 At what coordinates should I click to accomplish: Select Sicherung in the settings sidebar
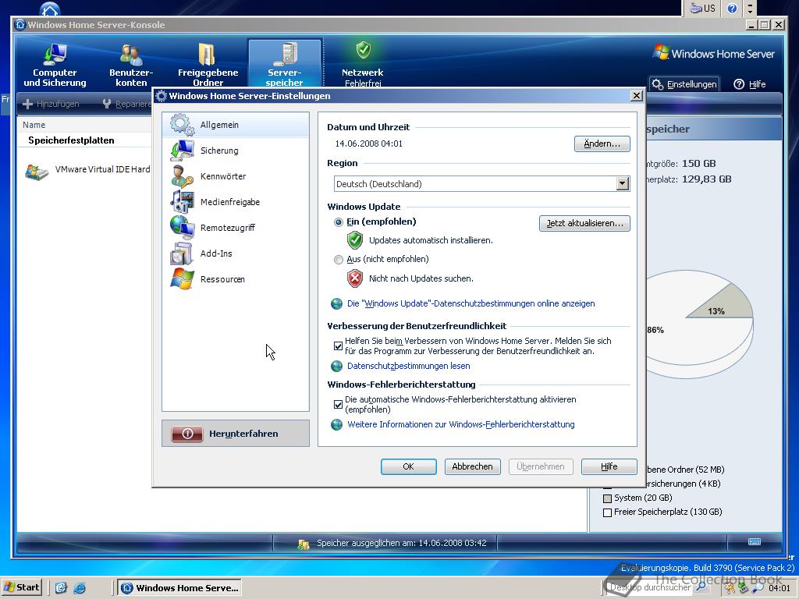point(236,151)
